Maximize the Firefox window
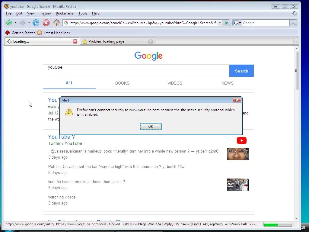The width and height of the screenshot is (309, 232). pos(285,7)
